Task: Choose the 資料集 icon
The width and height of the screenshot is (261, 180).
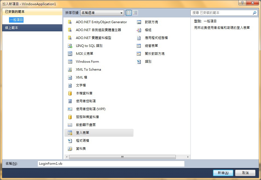Action: tap(70, 149)
